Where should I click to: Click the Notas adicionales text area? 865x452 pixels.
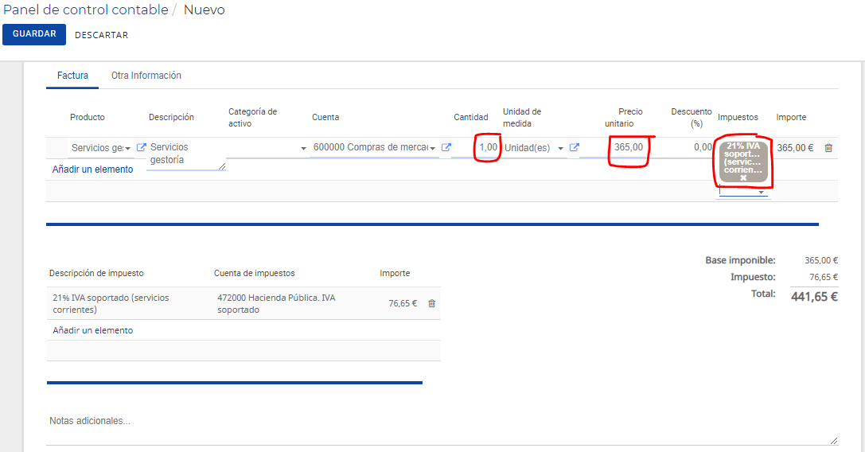pos(442,428)
